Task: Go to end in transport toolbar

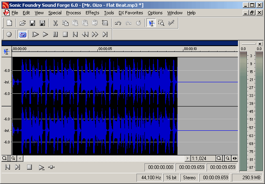Action: [x=105, y=35]
